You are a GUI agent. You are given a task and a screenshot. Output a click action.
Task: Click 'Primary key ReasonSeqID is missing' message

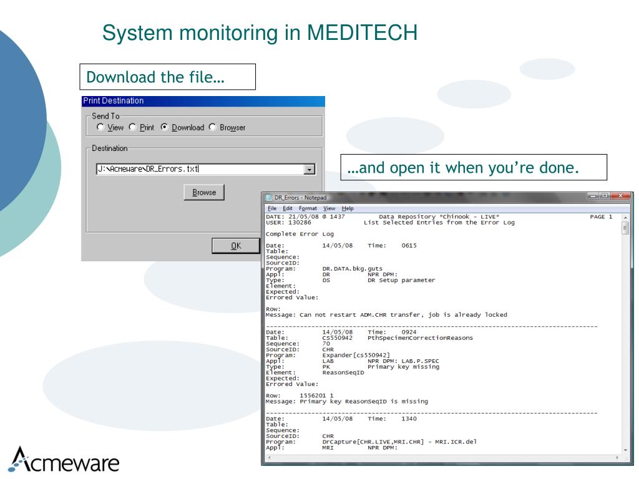click(347, 401)
